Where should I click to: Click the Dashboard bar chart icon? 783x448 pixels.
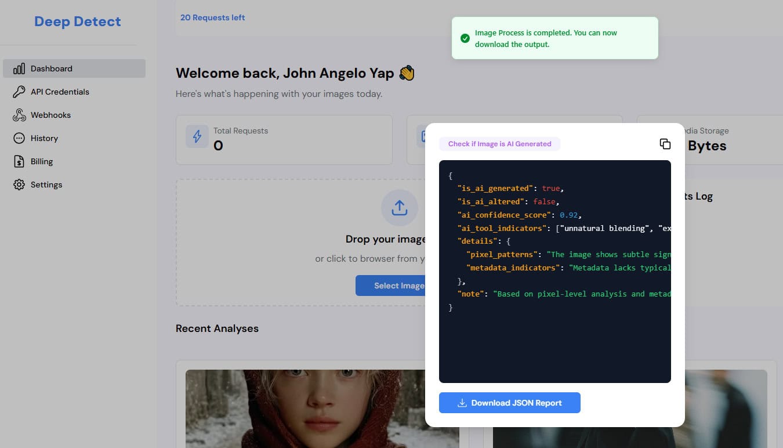(x=19, y=68)
